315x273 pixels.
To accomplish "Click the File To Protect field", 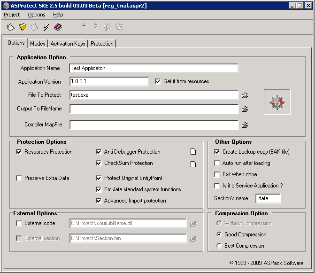I will pos(154,95).
